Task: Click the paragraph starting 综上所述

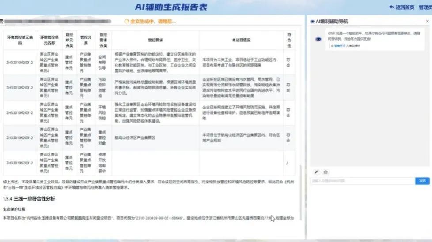Action: (x=148, y=185)
